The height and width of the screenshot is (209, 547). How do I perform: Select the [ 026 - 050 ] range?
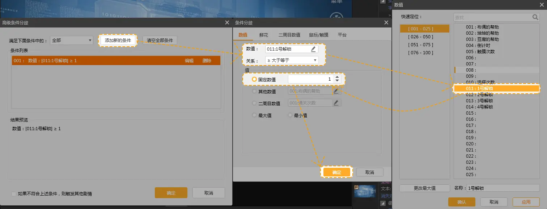pos(420,37)
